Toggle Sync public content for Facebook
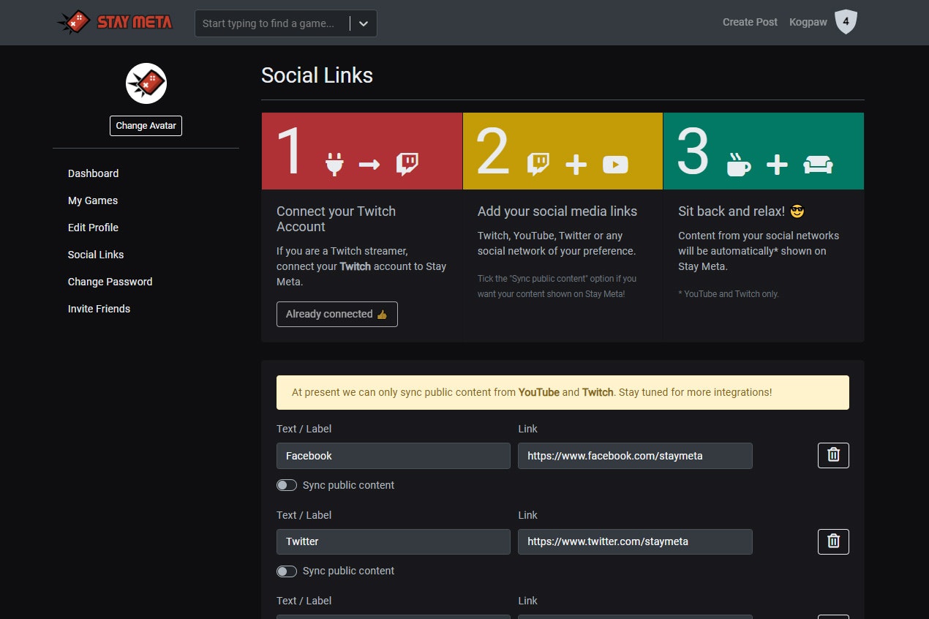The height and width of the screenshot is (619, 929). tap(287, 485)
